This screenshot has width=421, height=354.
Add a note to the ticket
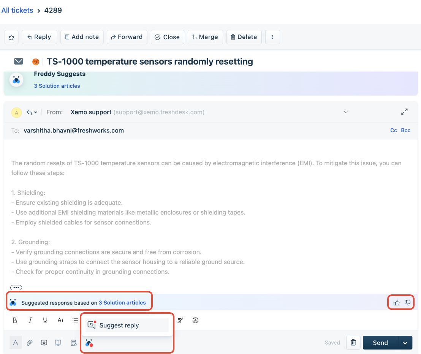tap(82, 37)
